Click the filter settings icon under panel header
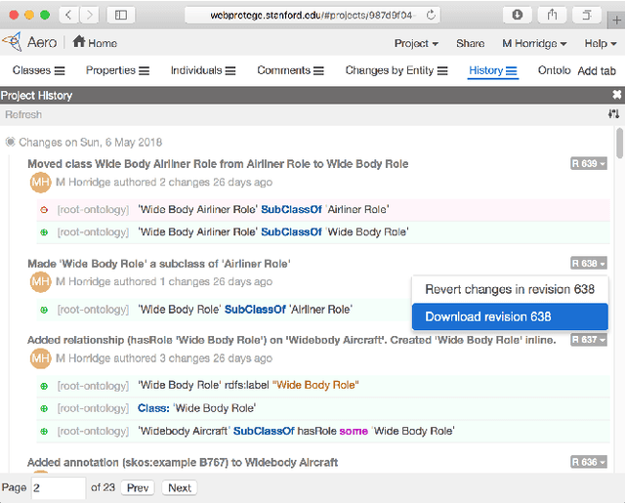625x503 pixels. click(x=613, y=114)
